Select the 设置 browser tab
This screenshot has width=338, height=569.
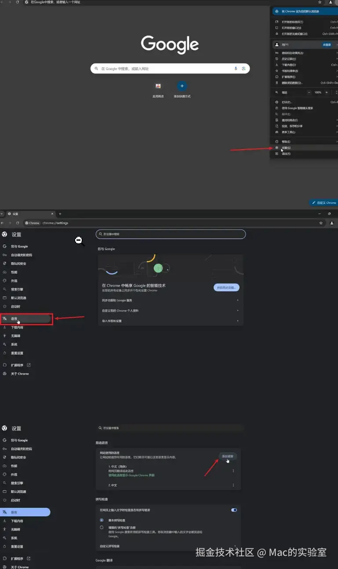(x=30, y=214)
